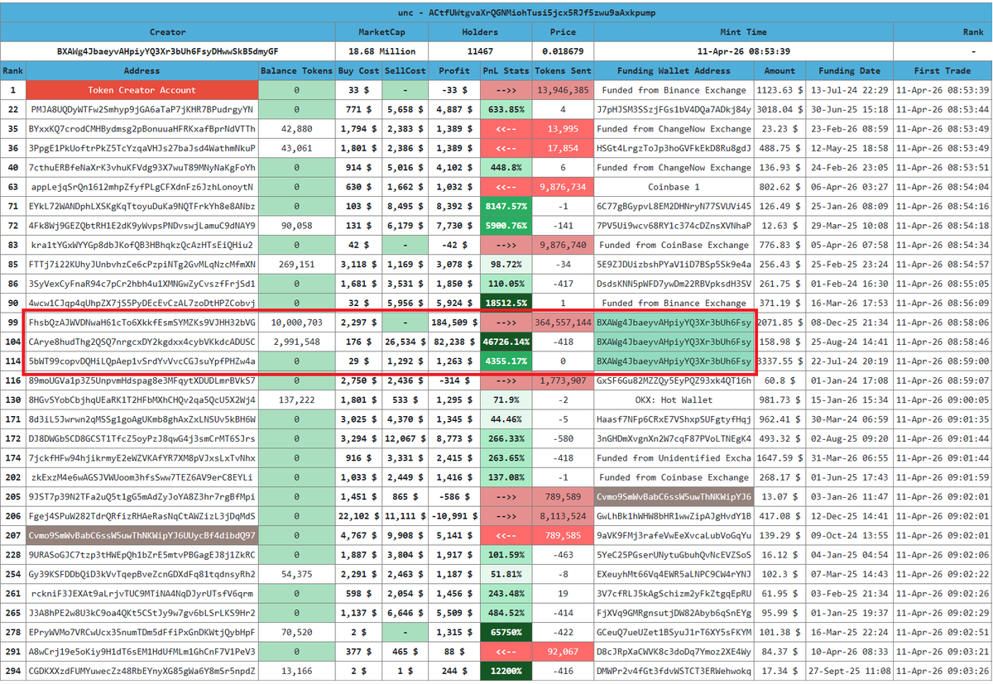Click tokens sent value 364,557,144
Image resolution: width=993 pixels, height=684 pixels.
coord(563,323)
